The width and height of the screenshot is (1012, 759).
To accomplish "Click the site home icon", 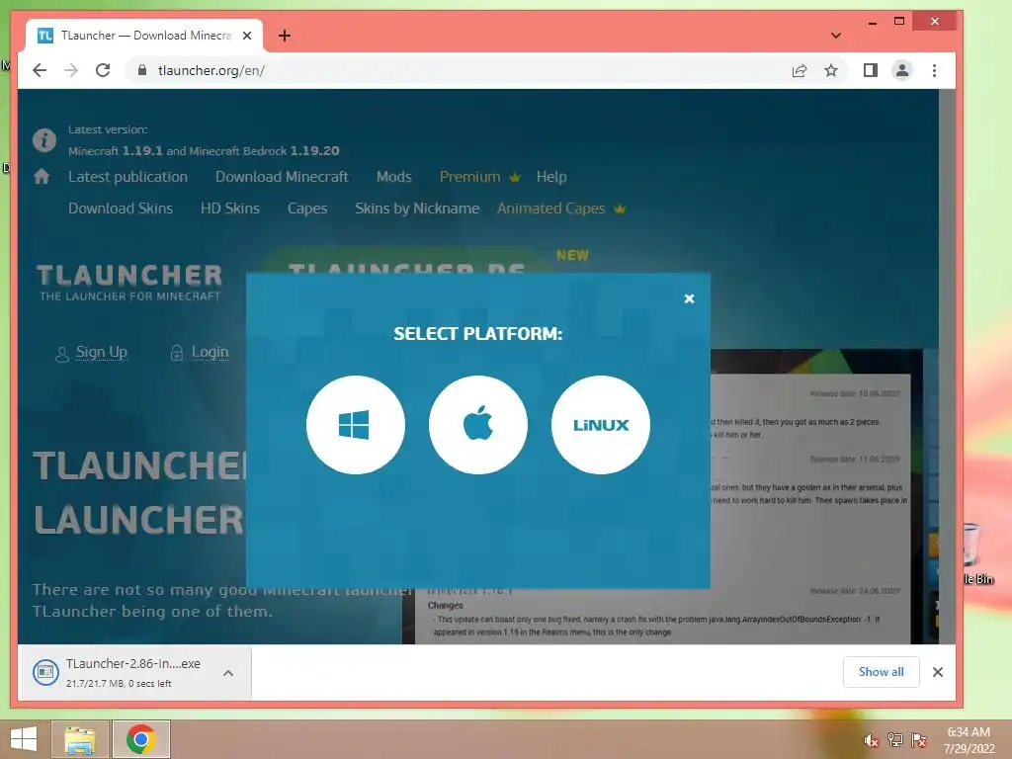I will [42, 176].
